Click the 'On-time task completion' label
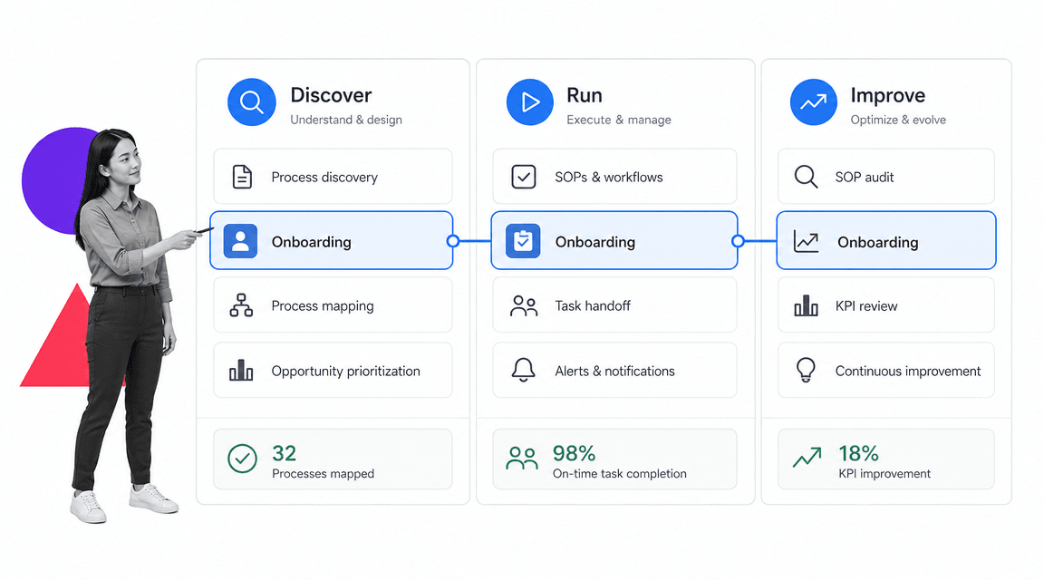Image resolution: width=1044 pixels, height=580 pixels. 619,473
